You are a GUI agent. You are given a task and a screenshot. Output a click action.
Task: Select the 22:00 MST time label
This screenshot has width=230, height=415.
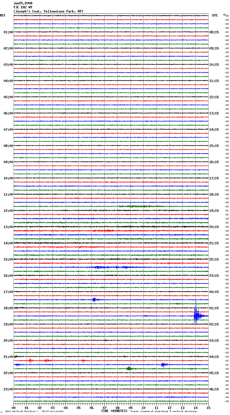(x=8, y=373)
